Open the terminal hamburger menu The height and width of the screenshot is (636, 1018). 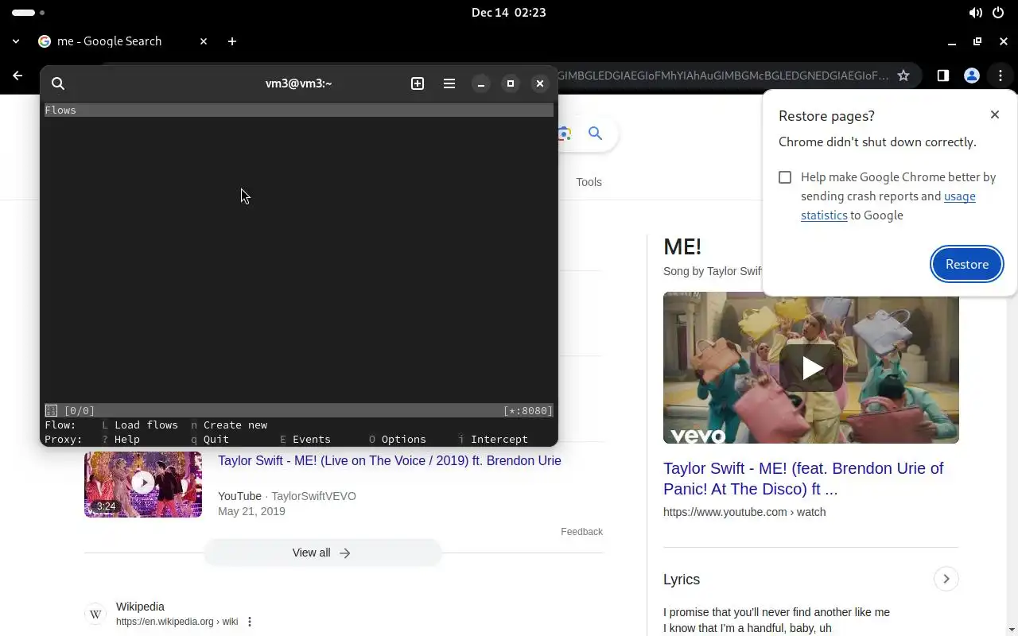click(449, 83)
